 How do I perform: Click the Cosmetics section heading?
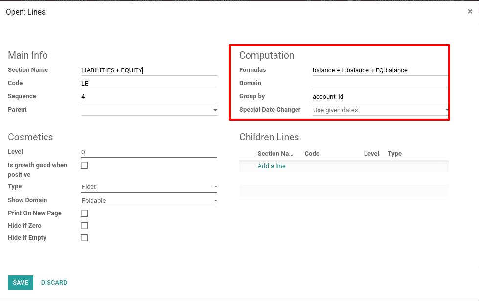30,137
